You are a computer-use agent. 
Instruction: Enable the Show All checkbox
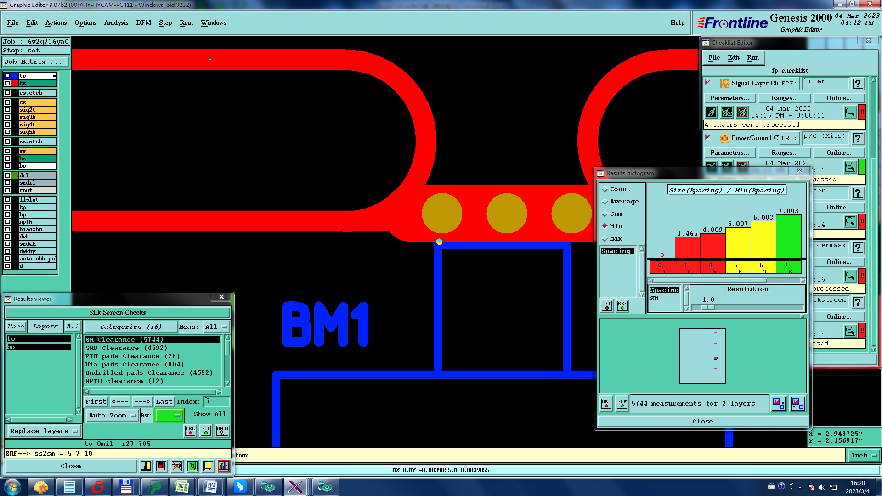(190, 414)
